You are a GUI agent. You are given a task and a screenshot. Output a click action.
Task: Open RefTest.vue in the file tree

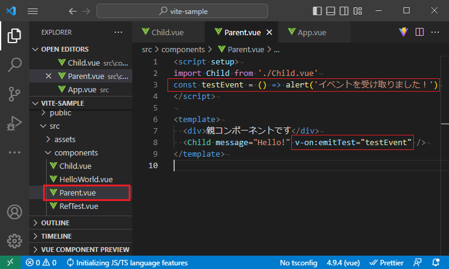(81, 206)
